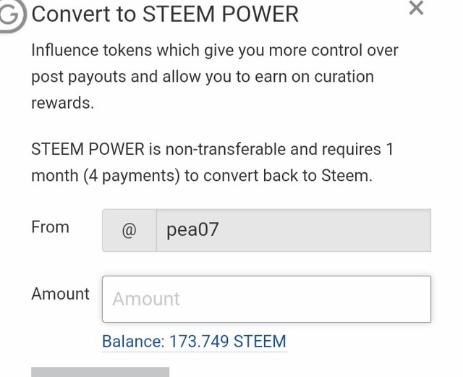Click the line starting 'Influence tokens which give'
This screenshot has height=377, width=463.
point(215,51)
